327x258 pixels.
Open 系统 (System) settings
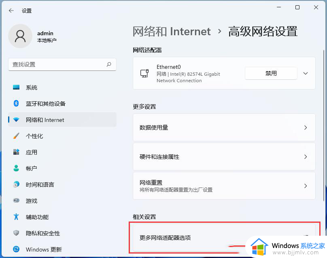coord(32,87)
